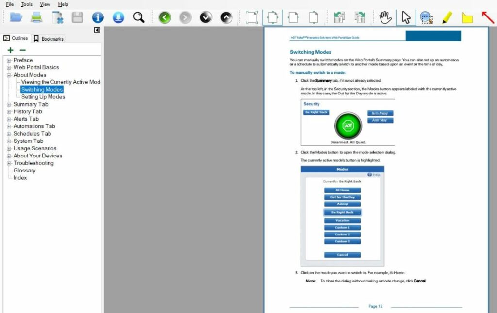497x313 pixels.
Task: Select the yellow Highlighter tool
Action: (x=447, y=17)
